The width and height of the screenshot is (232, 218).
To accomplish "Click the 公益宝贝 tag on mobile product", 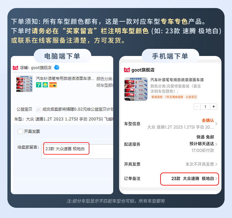I will (191, 97).
